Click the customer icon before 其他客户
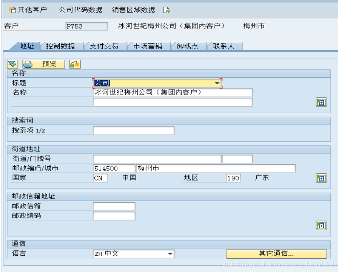Image resolution: width=338 pixels, height=272 pixels. click(13, 9)
